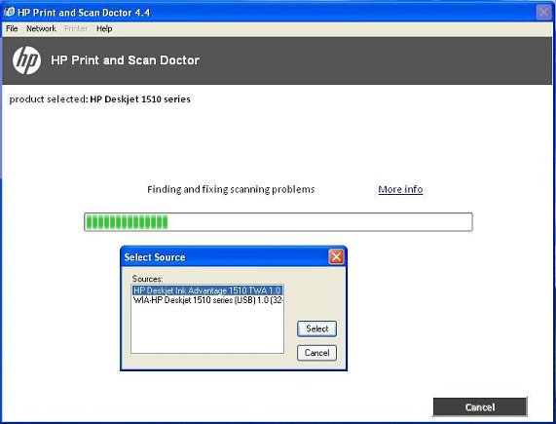The width and height of the screenshot is (556, 424).
Task: Click the HP Print and Scan Doctor header title
Action: coord(126,60)
